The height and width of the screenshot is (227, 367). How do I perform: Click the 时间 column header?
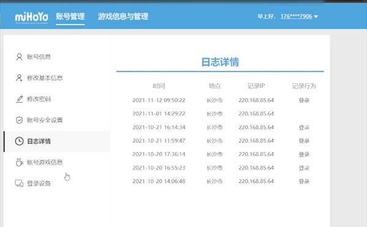[x=159, y=86]
